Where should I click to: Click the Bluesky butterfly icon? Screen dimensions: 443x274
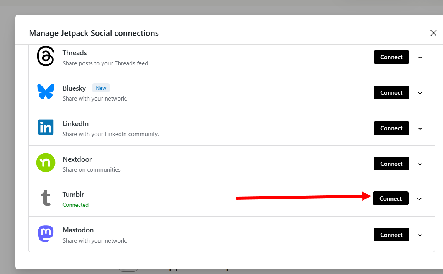[46, 91]
